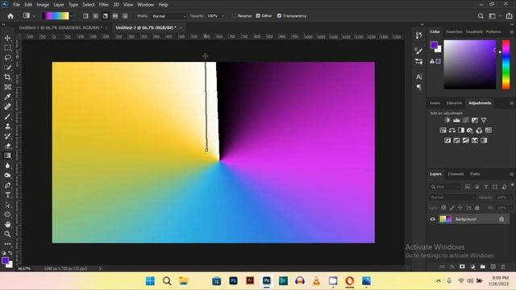Image resolution: width=516 pixels, height=290 pixels.
Task: Enable the Reverse checkbox
Action: click(x=234, y=16)
